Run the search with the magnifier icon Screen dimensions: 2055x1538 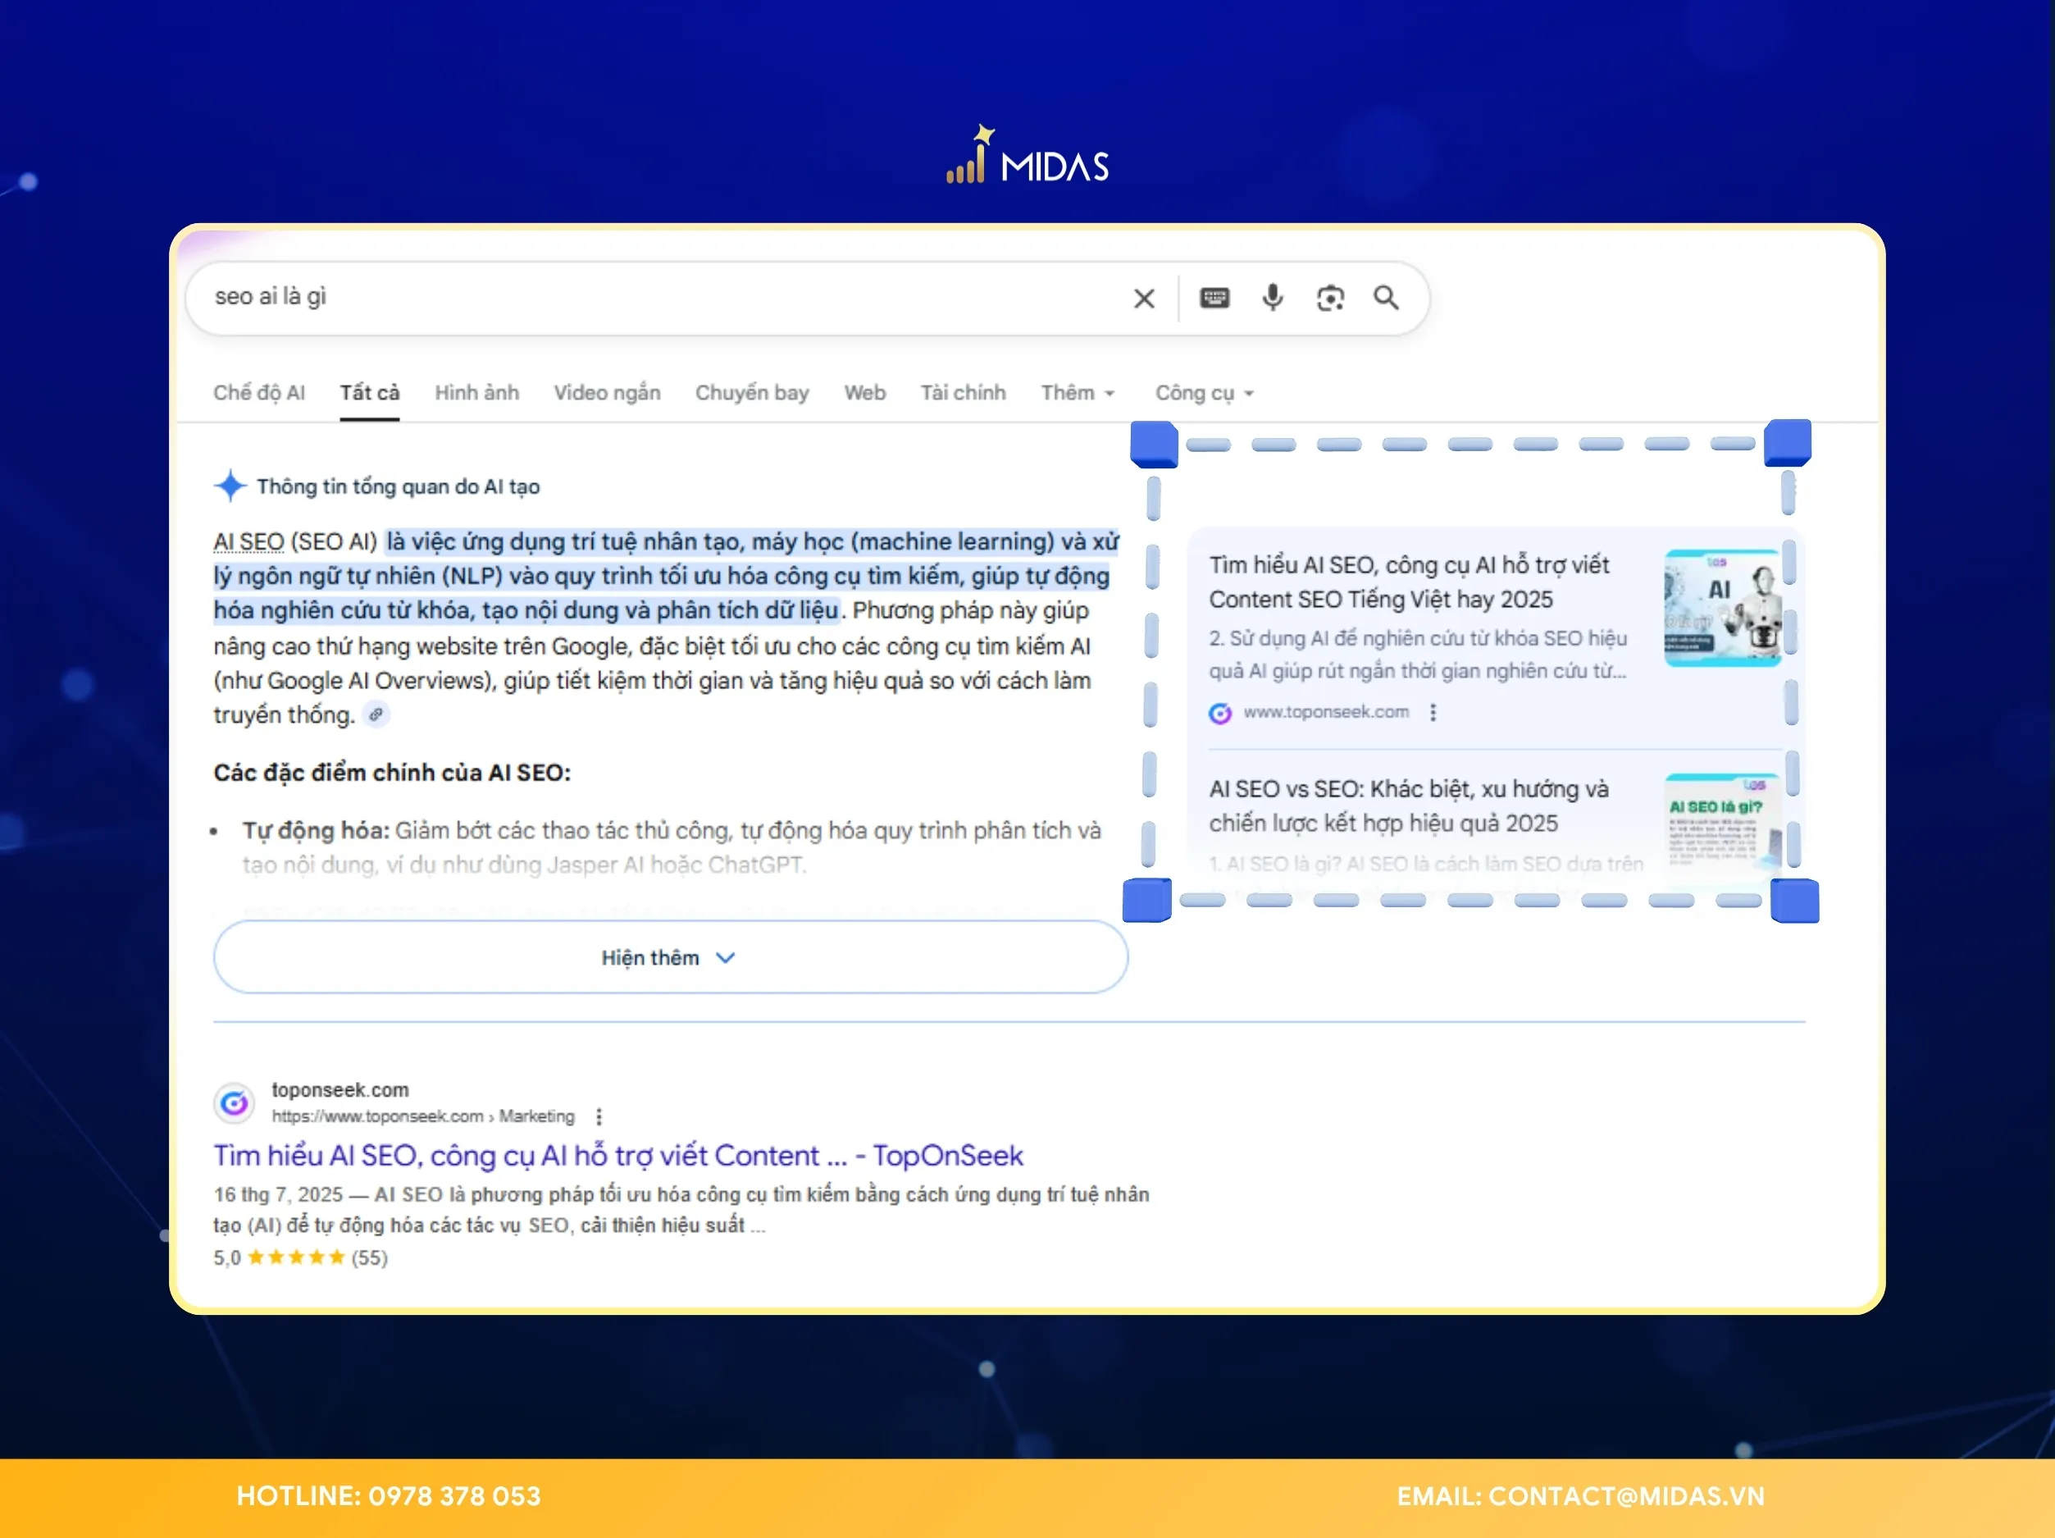point(1386,299)
